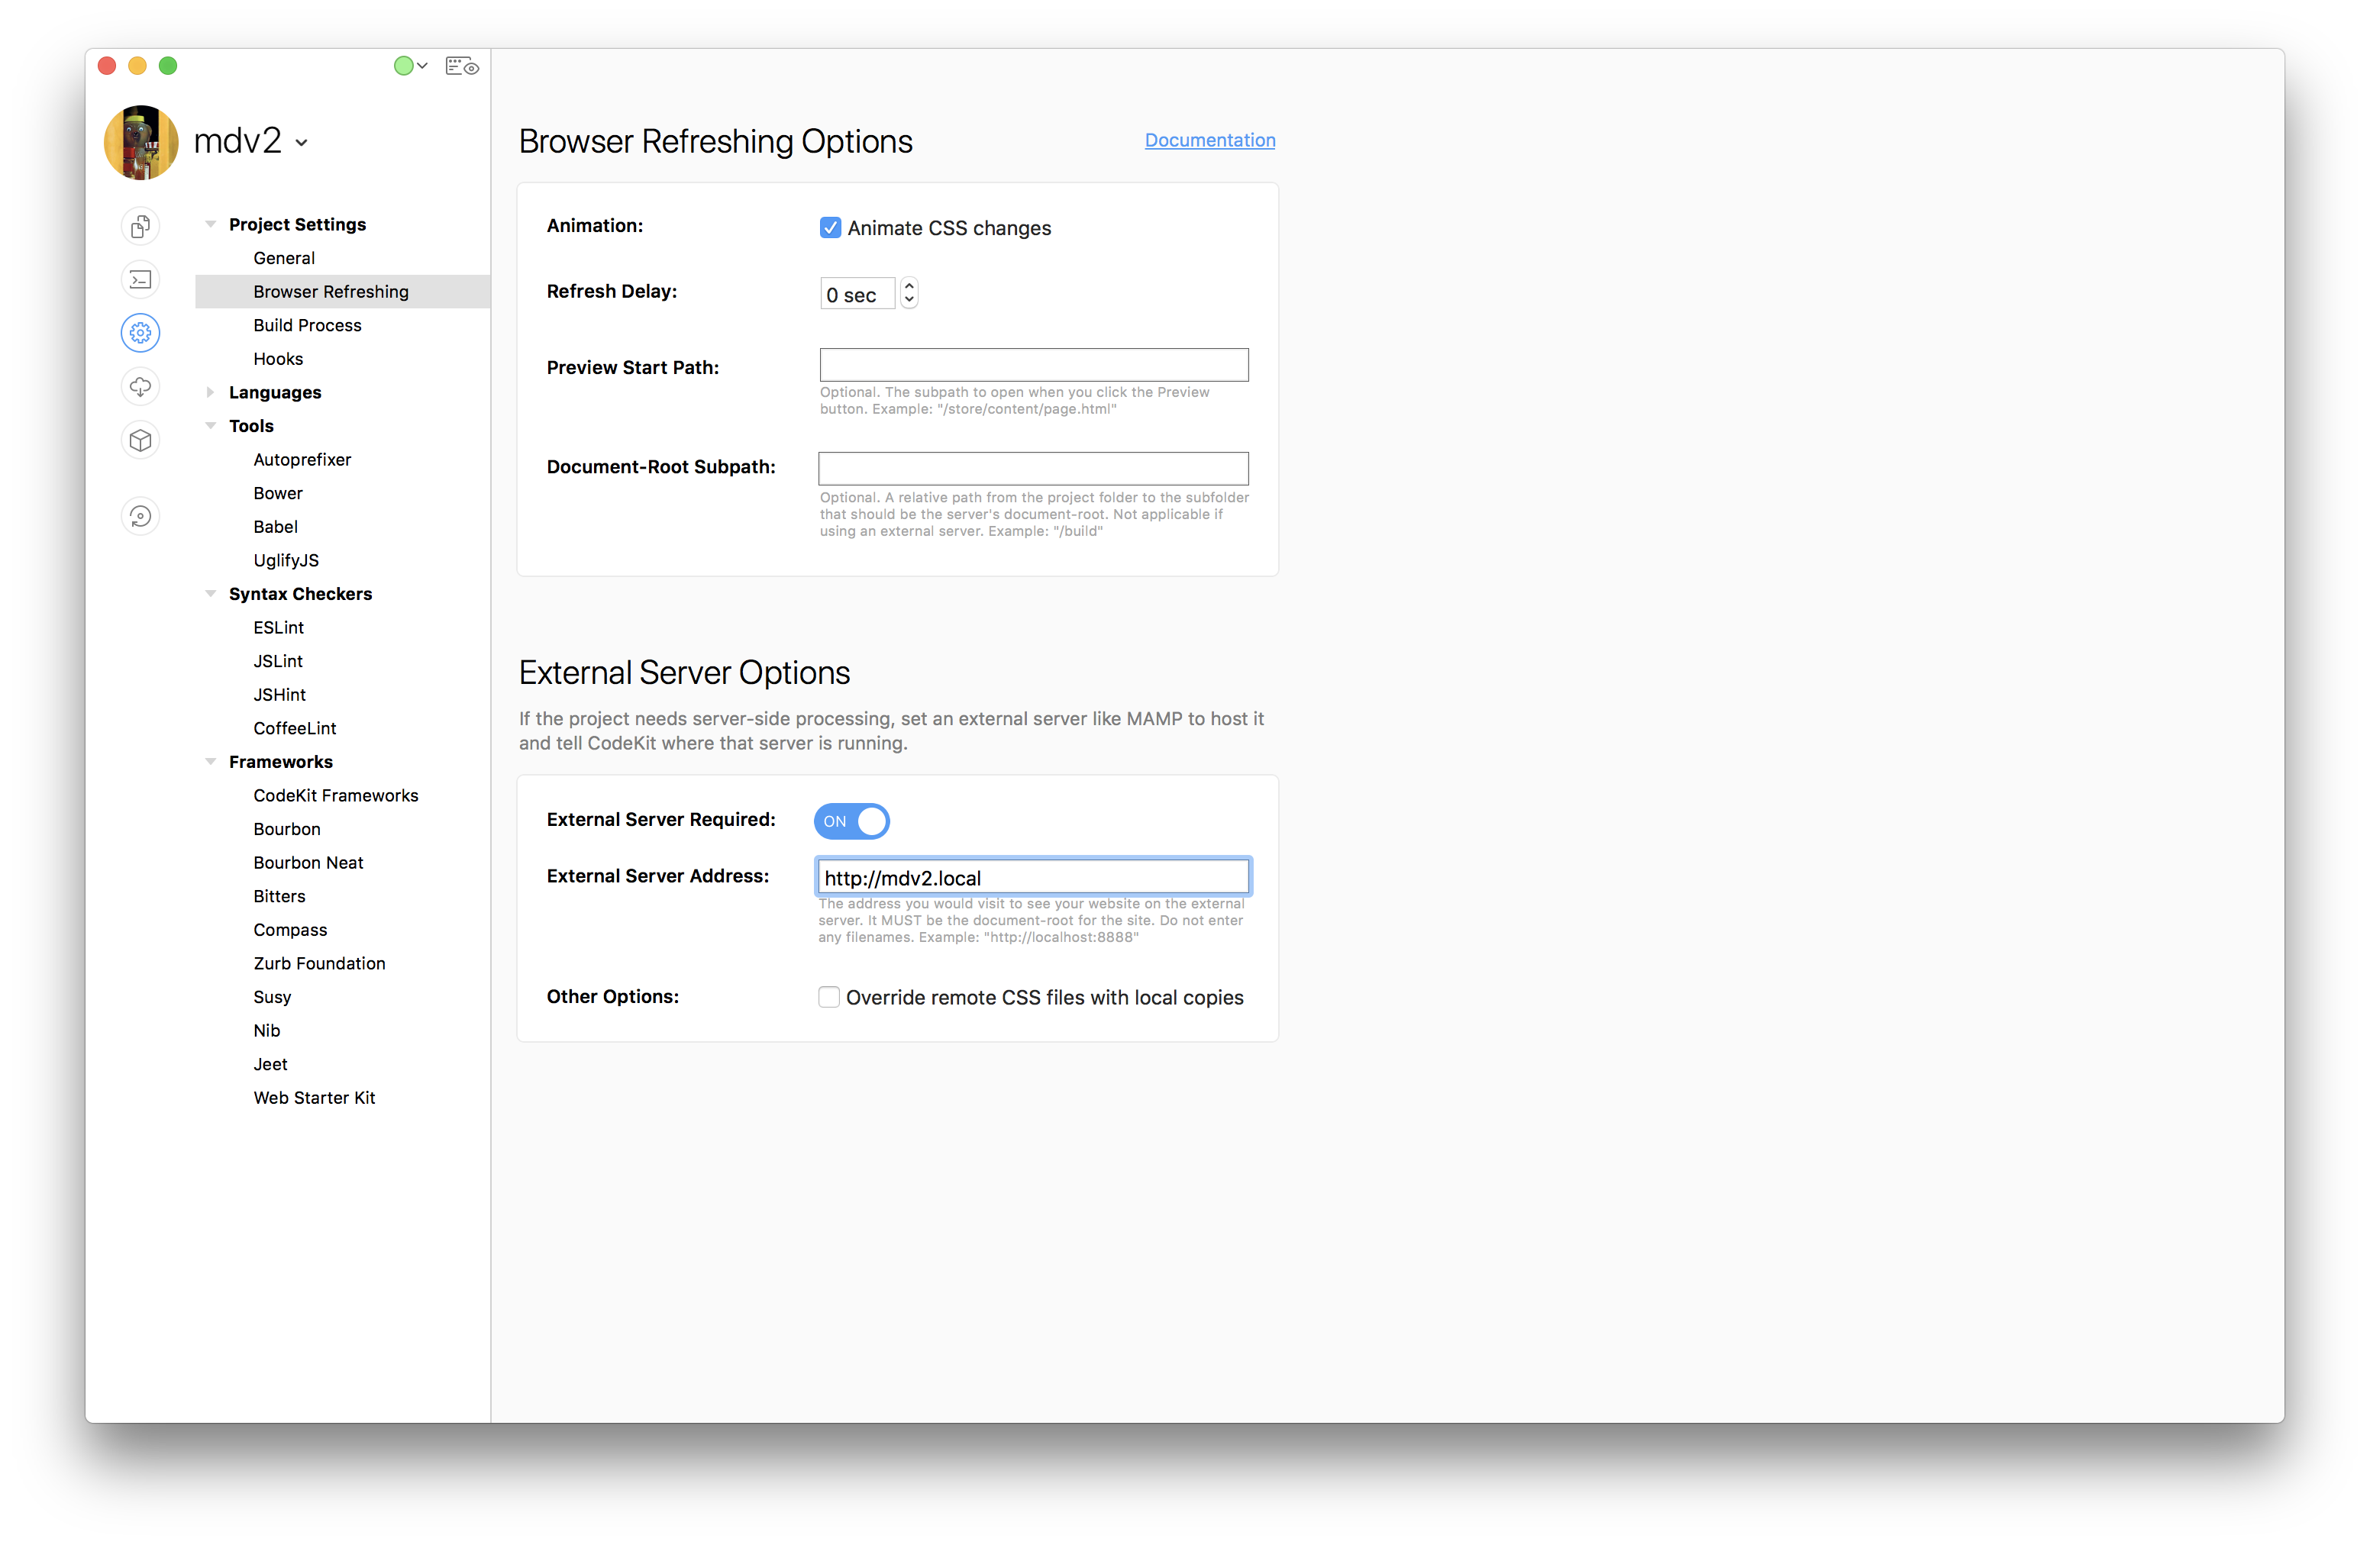Screen dimensions: 2370x1545
Task: Click the mdv2 project avatar image
Action: click(x=141, y=142)
